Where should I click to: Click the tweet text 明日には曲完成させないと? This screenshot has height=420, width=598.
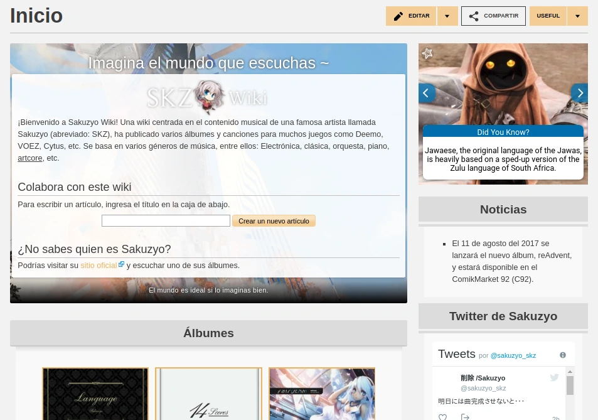pyautogui.click(x=481, y=401)
